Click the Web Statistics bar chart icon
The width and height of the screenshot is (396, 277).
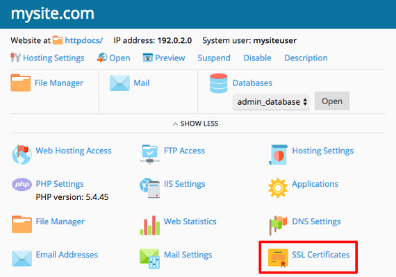pos(150,226)
